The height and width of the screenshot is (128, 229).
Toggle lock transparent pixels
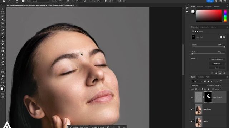[x=196, y=89]
